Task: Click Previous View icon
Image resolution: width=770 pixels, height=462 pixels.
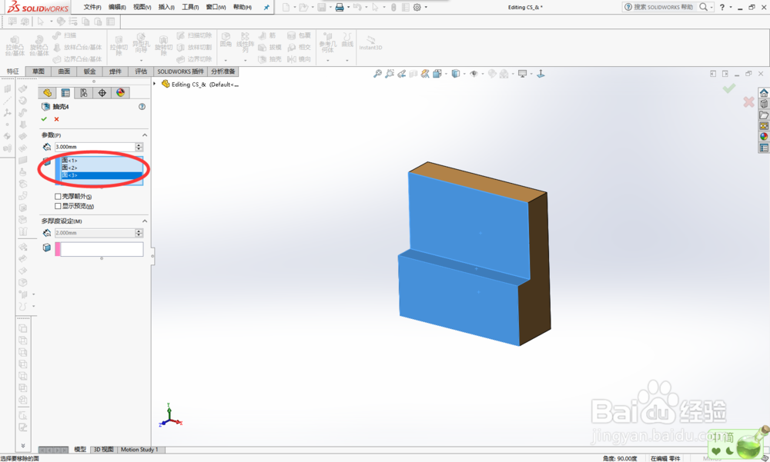Action: click(402, 74)
